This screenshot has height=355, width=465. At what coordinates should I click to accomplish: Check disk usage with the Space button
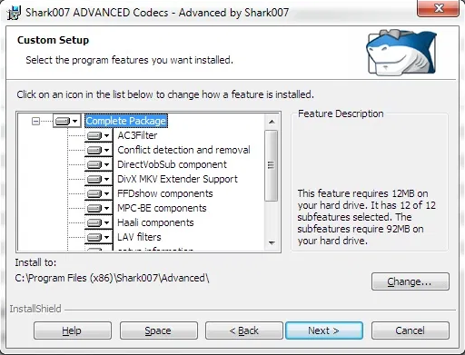pos(159,330)
